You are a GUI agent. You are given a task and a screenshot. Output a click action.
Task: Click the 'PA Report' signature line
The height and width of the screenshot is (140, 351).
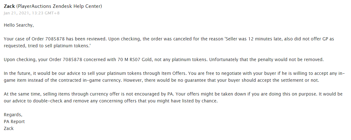pyautogui.click(x=14, y=122)
